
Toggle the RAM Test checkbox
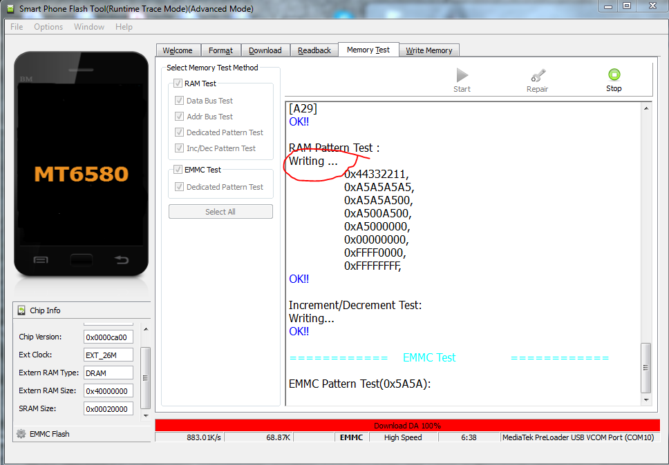[178, 83]
